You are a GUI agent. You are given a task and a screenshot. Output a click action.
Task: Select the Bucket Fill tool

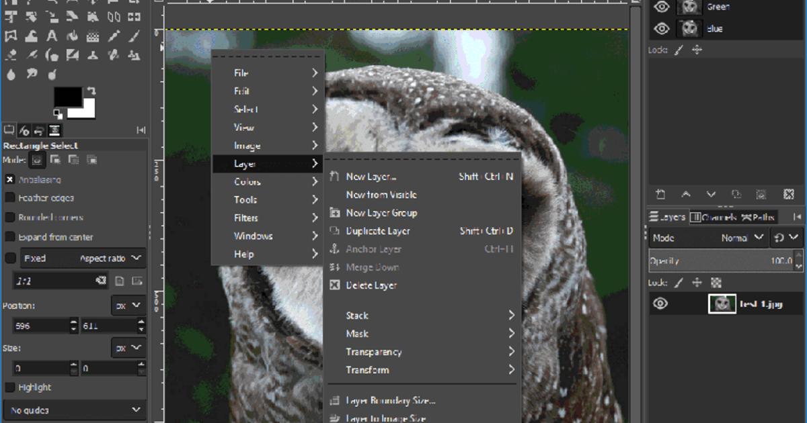[30, 36]
